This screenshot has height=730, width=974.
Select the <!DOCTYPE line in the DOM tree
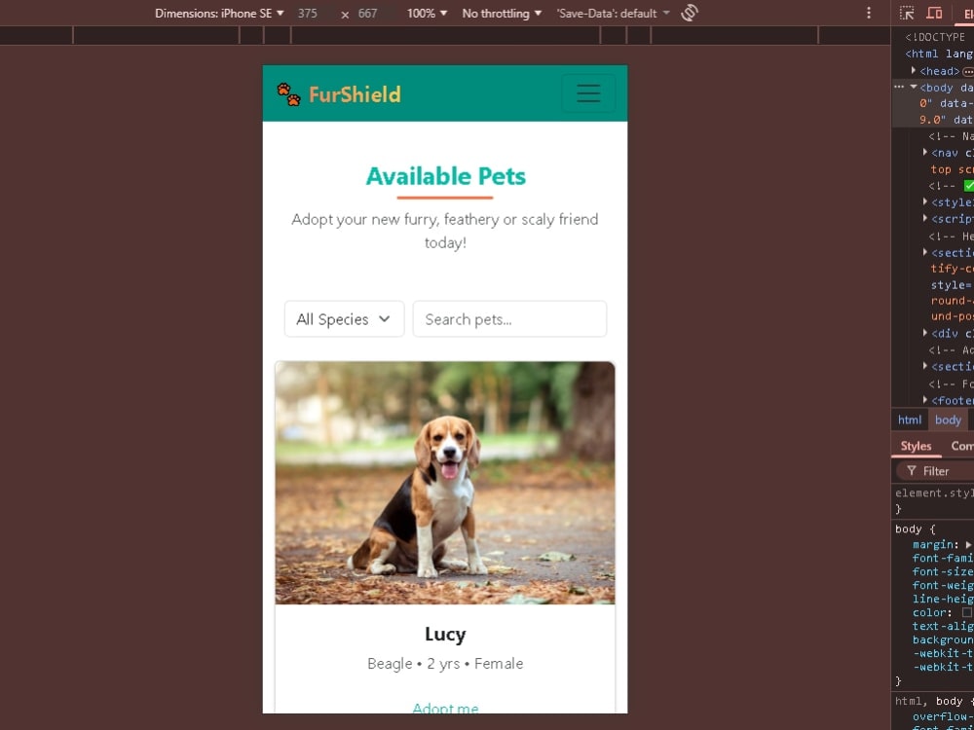point(935,37)
